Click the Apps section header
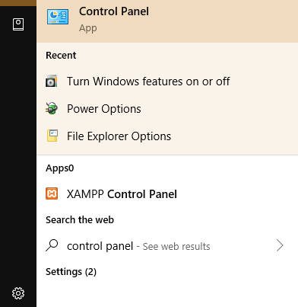The image size is (298, 307). pos(60,168)
